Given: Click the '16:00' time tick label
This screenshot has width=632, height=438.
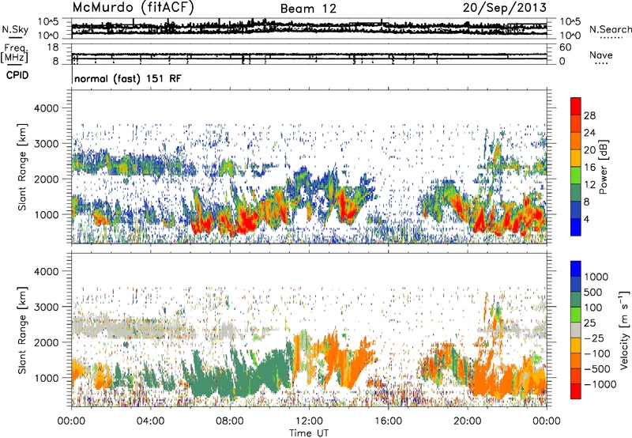Looking at the screenshot, I should [389, 421].
